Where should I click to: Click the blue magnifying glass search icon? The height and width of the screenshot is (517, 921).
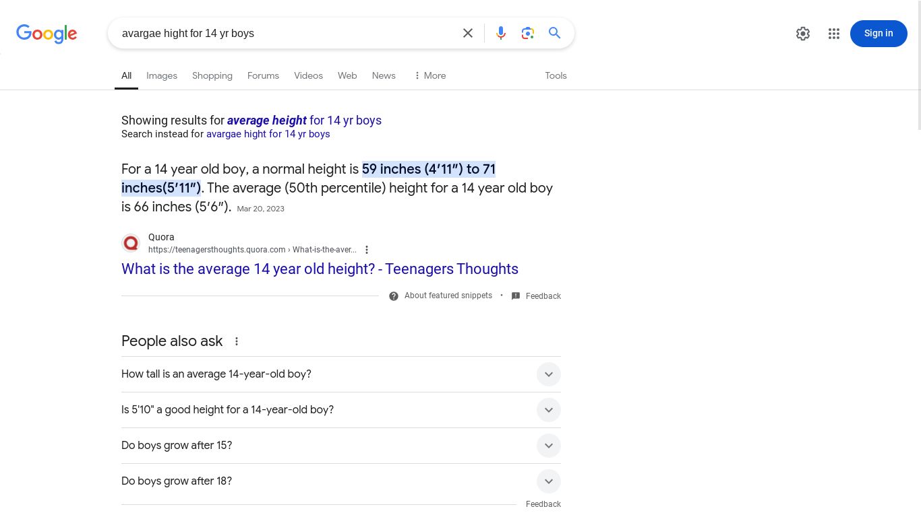555,33
